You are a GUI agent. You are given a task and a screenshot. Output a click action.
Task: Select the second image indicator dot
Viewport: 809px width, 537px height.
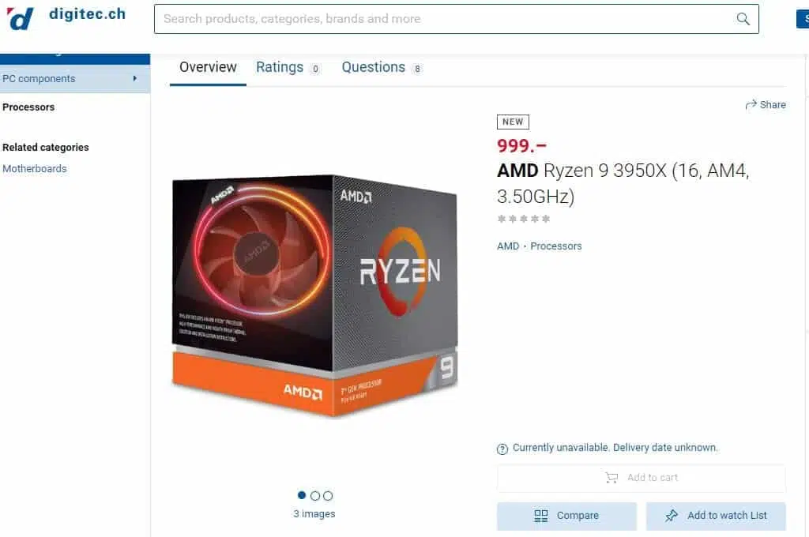coord(314,496)
